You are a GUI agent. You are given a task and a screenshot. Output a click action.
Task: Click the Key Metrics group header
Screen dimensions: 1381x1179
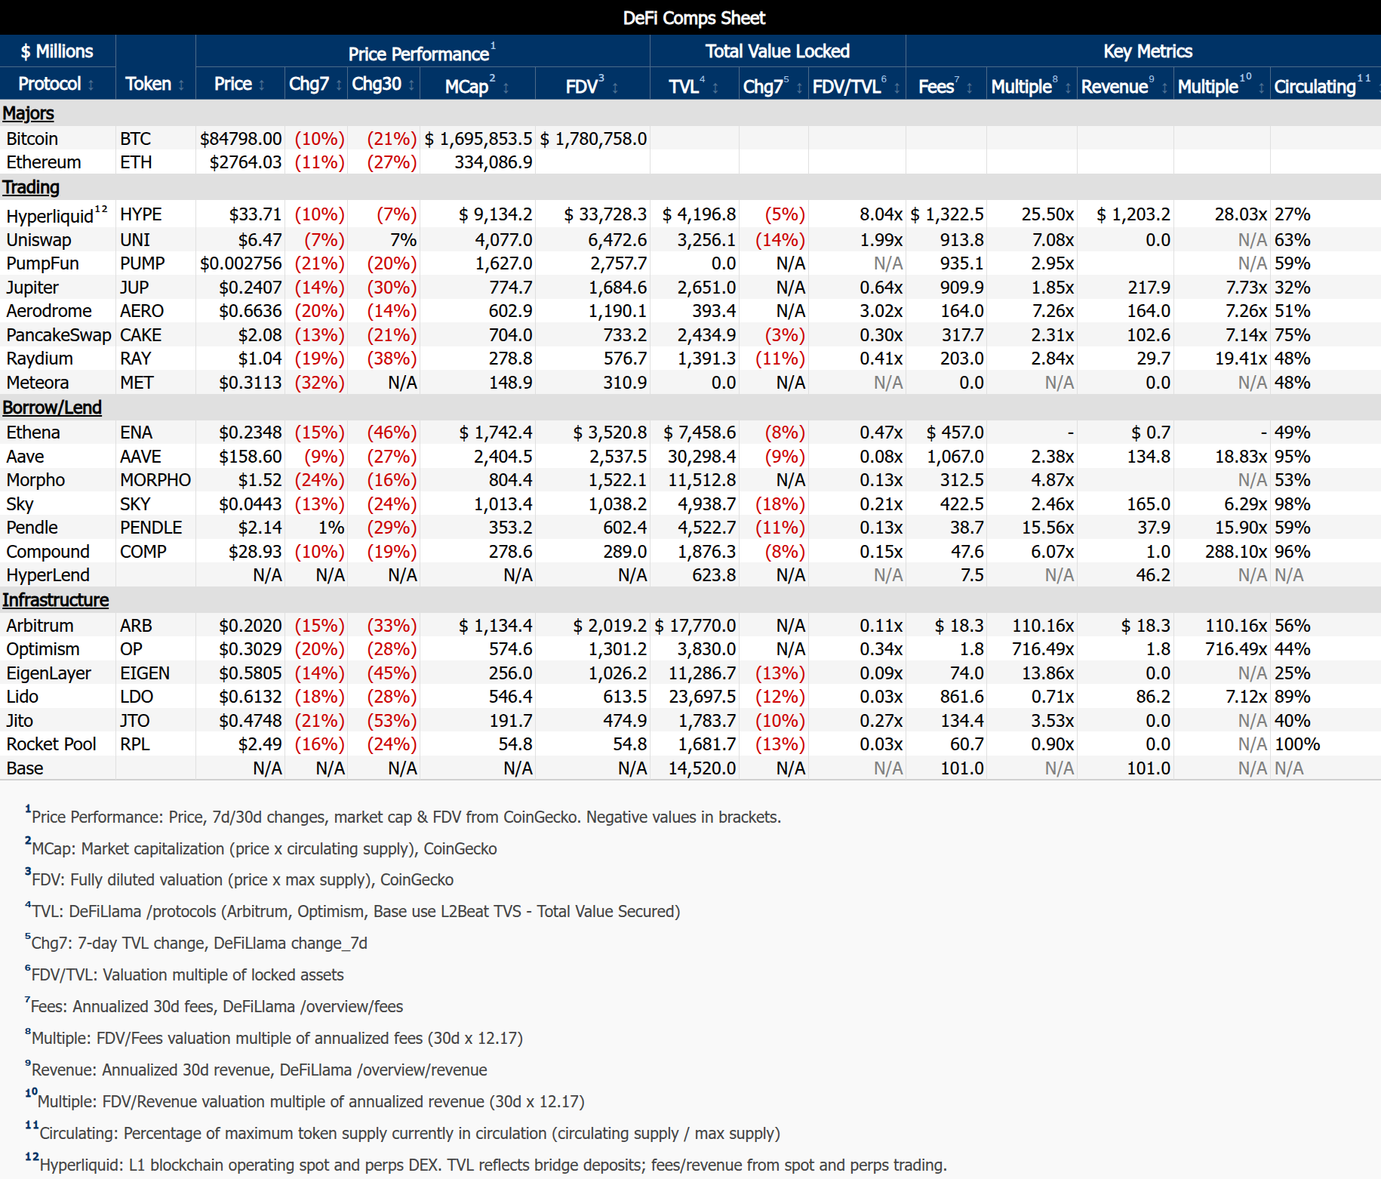tap(1148, 51)
